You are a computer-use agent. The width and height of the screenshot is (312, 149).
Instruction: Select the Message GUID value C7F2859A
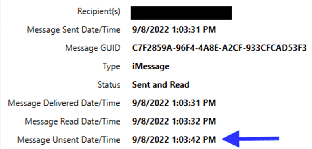tap(219, 48)
